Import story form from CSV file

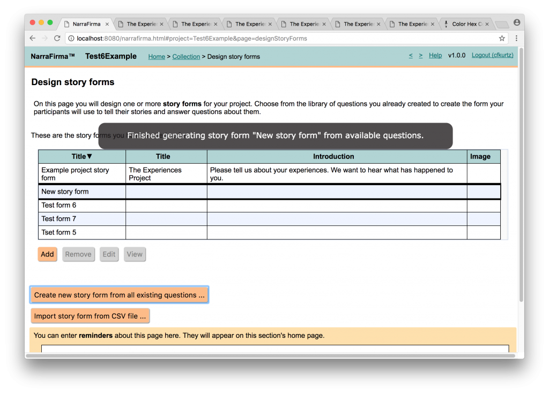90,316
